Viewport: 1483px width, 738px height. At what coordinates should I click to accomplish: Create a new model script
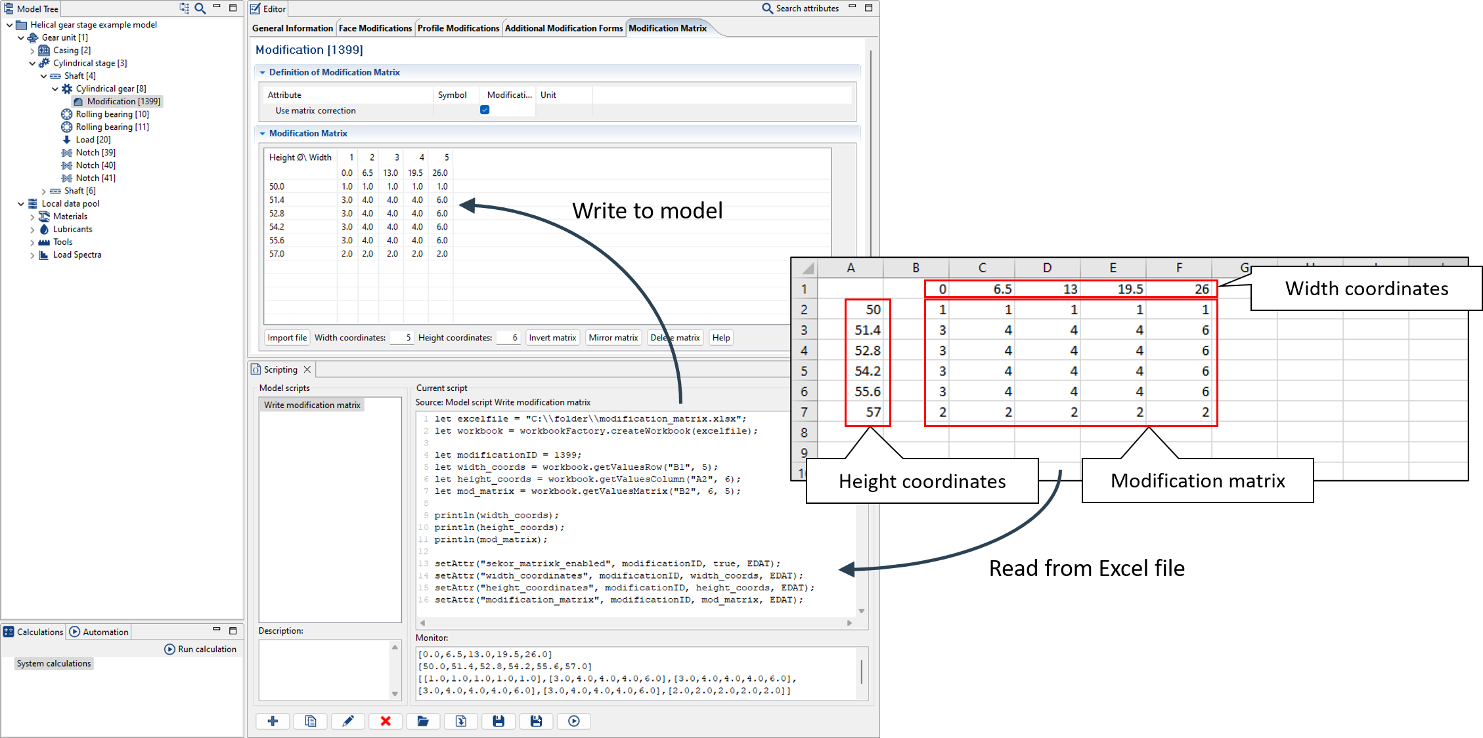tap(273, 720)
